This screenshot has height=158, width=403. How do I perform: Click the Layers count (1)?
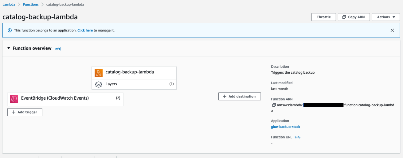coord(171,84)
